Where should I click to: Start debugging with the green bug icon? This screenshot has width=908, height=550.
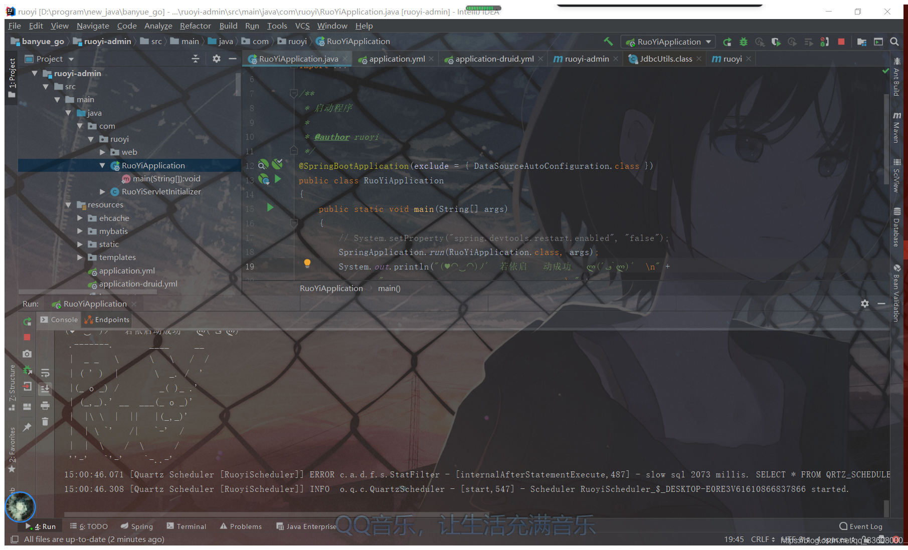(x=744, y=42)
